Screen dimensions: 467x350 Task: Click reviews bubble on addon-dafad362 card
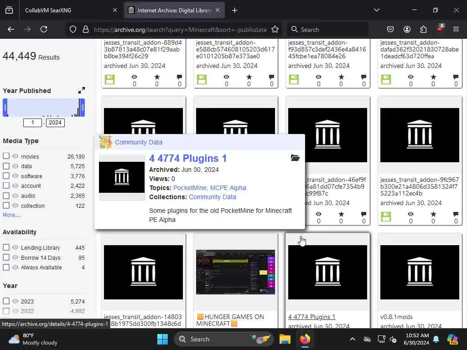click(x=456, y=77)
